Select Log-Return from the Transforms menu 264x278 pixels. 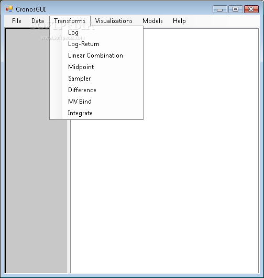pyautogui.click(x=96, y=44)
